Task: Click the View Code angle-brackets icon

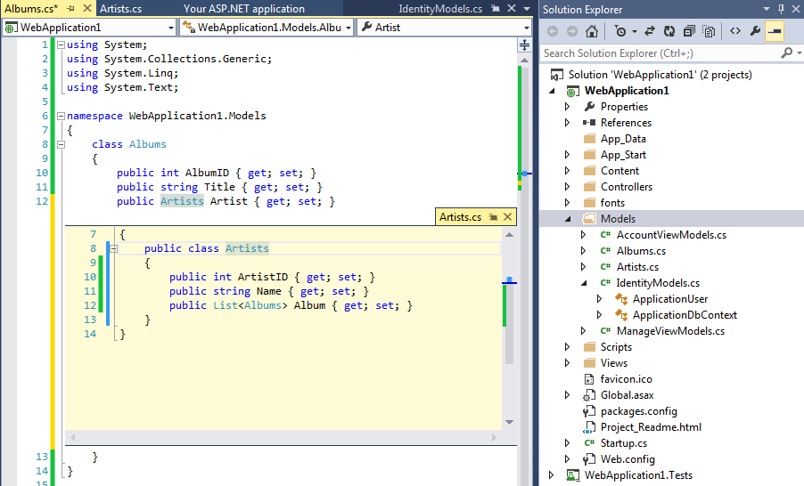Action: click(x=735, y=31)
